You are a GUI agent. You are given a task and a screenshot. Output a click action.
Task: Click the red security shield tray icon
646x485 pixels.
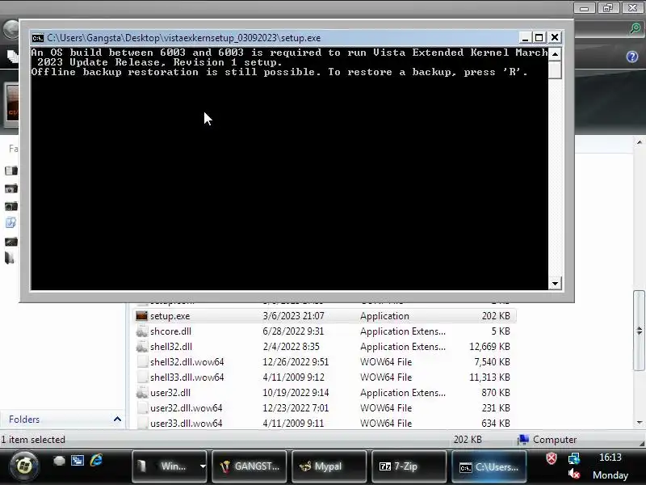pyautogui.click(x=552, y=458)
